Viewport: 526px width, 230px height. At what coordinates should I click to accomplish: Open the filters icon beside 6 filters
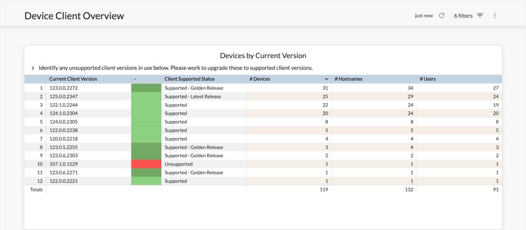pyautogui.click(x=480, y=15)
